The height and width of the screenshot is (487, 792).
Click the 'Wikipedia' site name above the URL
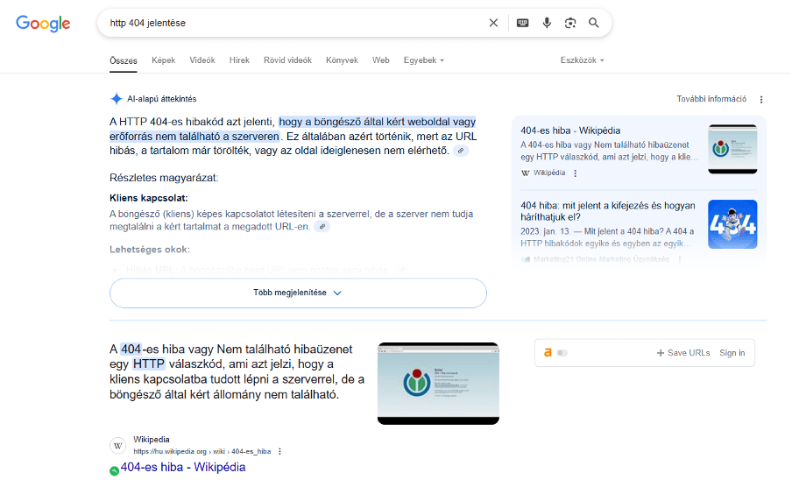click(152, 440)
